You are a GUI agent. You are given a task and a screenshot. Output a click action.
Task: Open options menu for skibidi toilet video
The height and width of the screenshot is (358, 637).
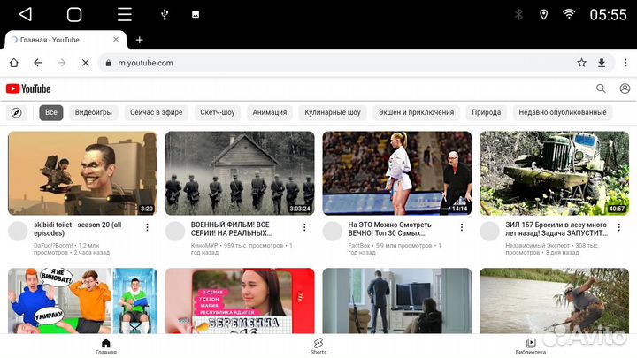(x=147, y=227)
